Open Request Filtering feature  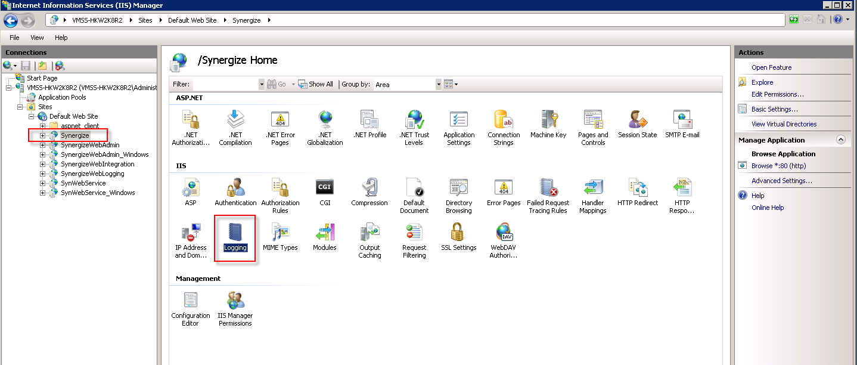pos(414,240)
